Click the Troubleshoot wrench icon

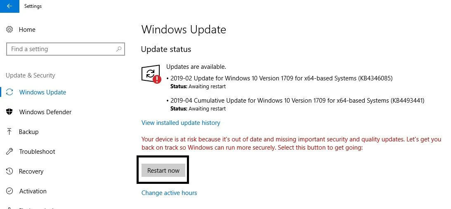click(x=10, y=152)
